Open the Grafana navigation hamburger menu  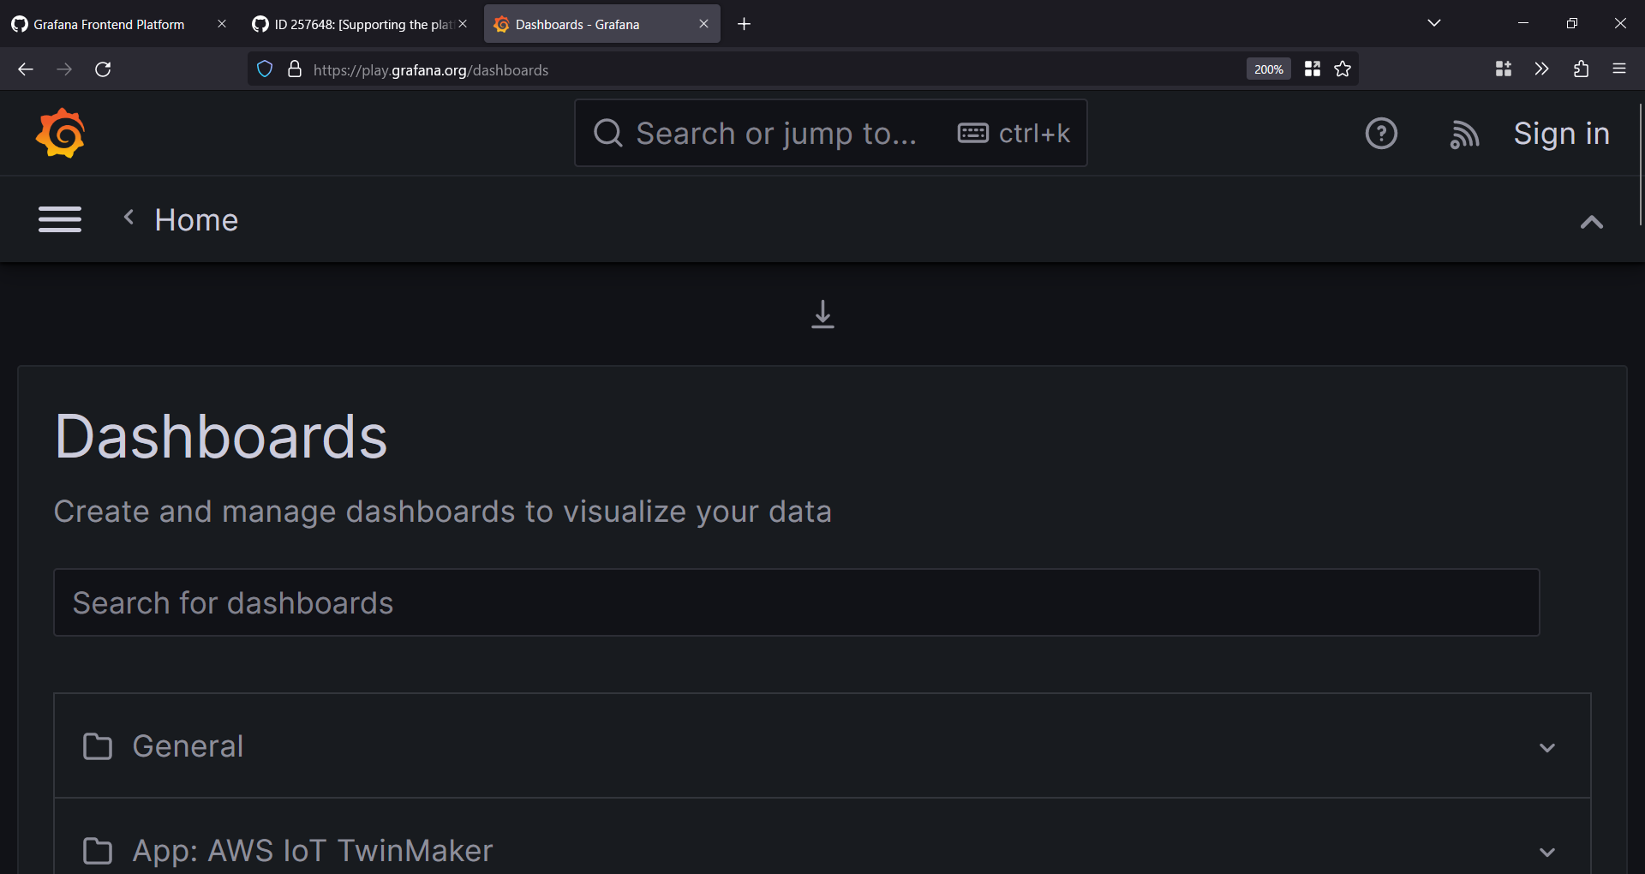[60, 219]
